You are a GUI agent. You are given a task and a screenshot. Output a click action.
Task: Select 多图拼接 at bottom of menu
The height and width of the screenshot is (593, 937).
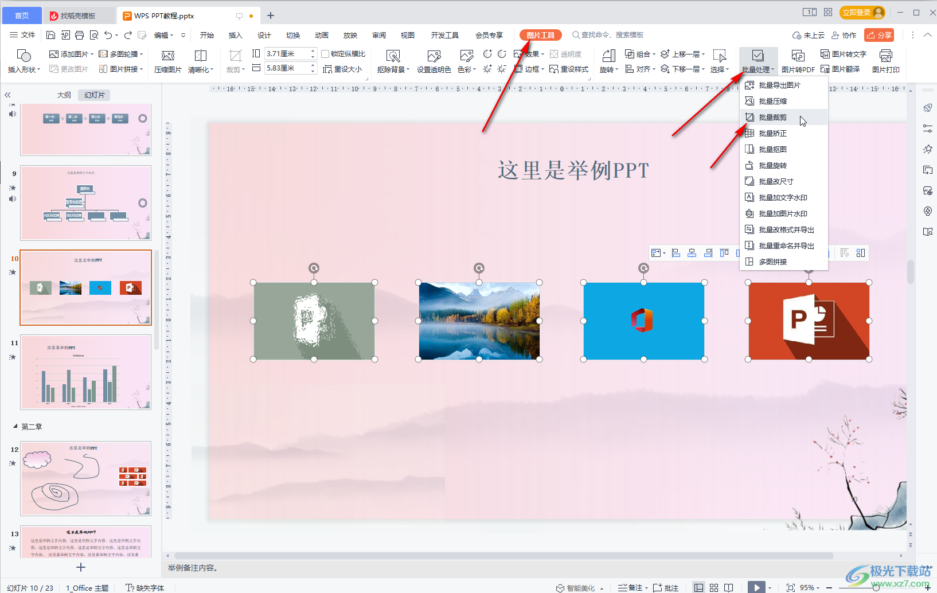(784, 262)
